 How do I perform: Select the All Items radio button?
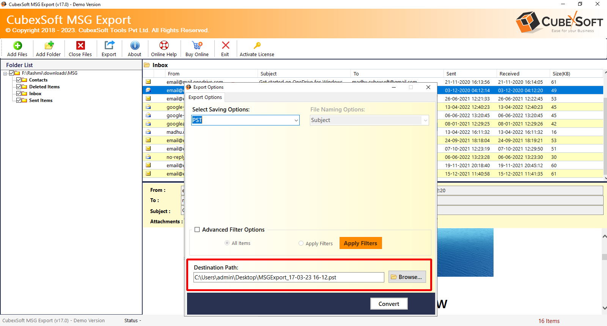227,243
